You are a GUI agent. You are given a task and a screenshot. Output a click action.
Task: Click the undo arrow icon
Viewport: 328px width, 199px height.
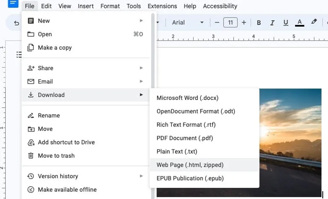coord(16,23)
